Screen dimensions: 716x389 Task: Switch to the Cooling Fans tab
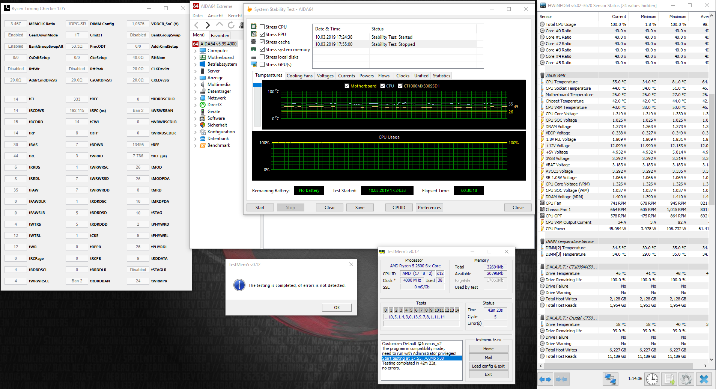point(299,76)
